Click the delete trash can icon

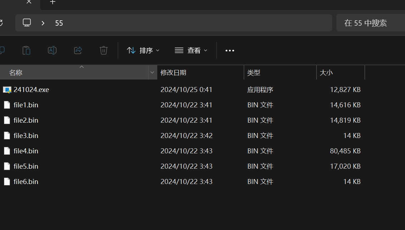coord(104,50)
